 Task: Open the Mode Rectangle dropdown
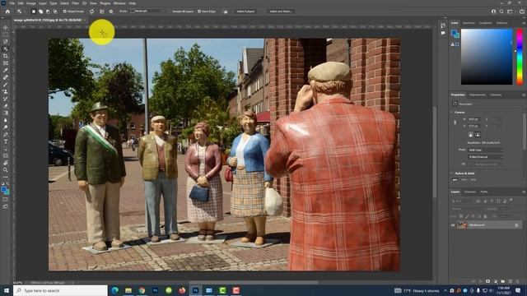tap(147, 12)
